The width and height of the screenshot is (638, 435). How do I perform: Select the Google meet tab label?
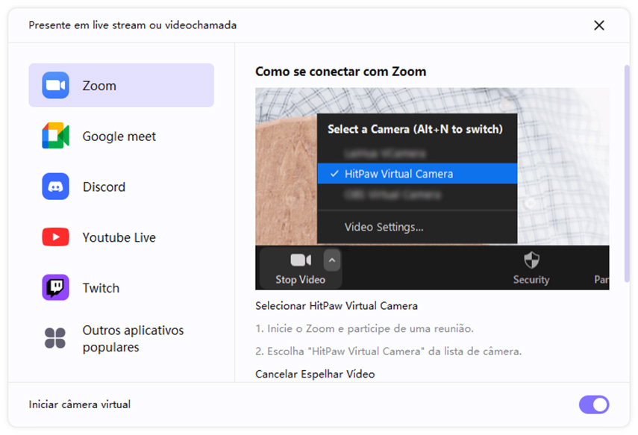119,137
